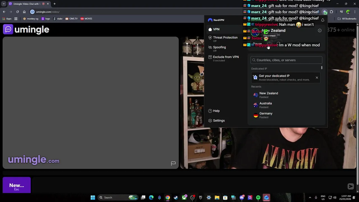
Task: Open the Windows Start menu
Action: point(93,198)
